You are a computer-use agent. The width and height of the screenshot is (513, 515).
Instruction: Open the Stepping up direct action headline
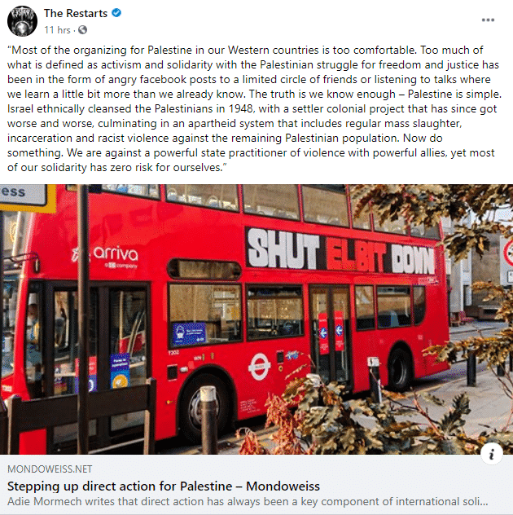164,486
